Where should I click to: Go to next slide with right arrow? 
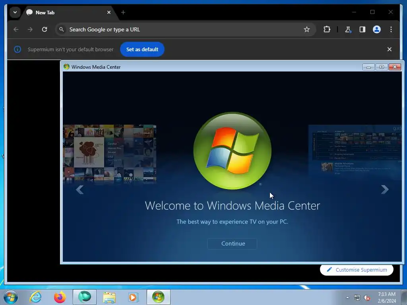(385, 189)
